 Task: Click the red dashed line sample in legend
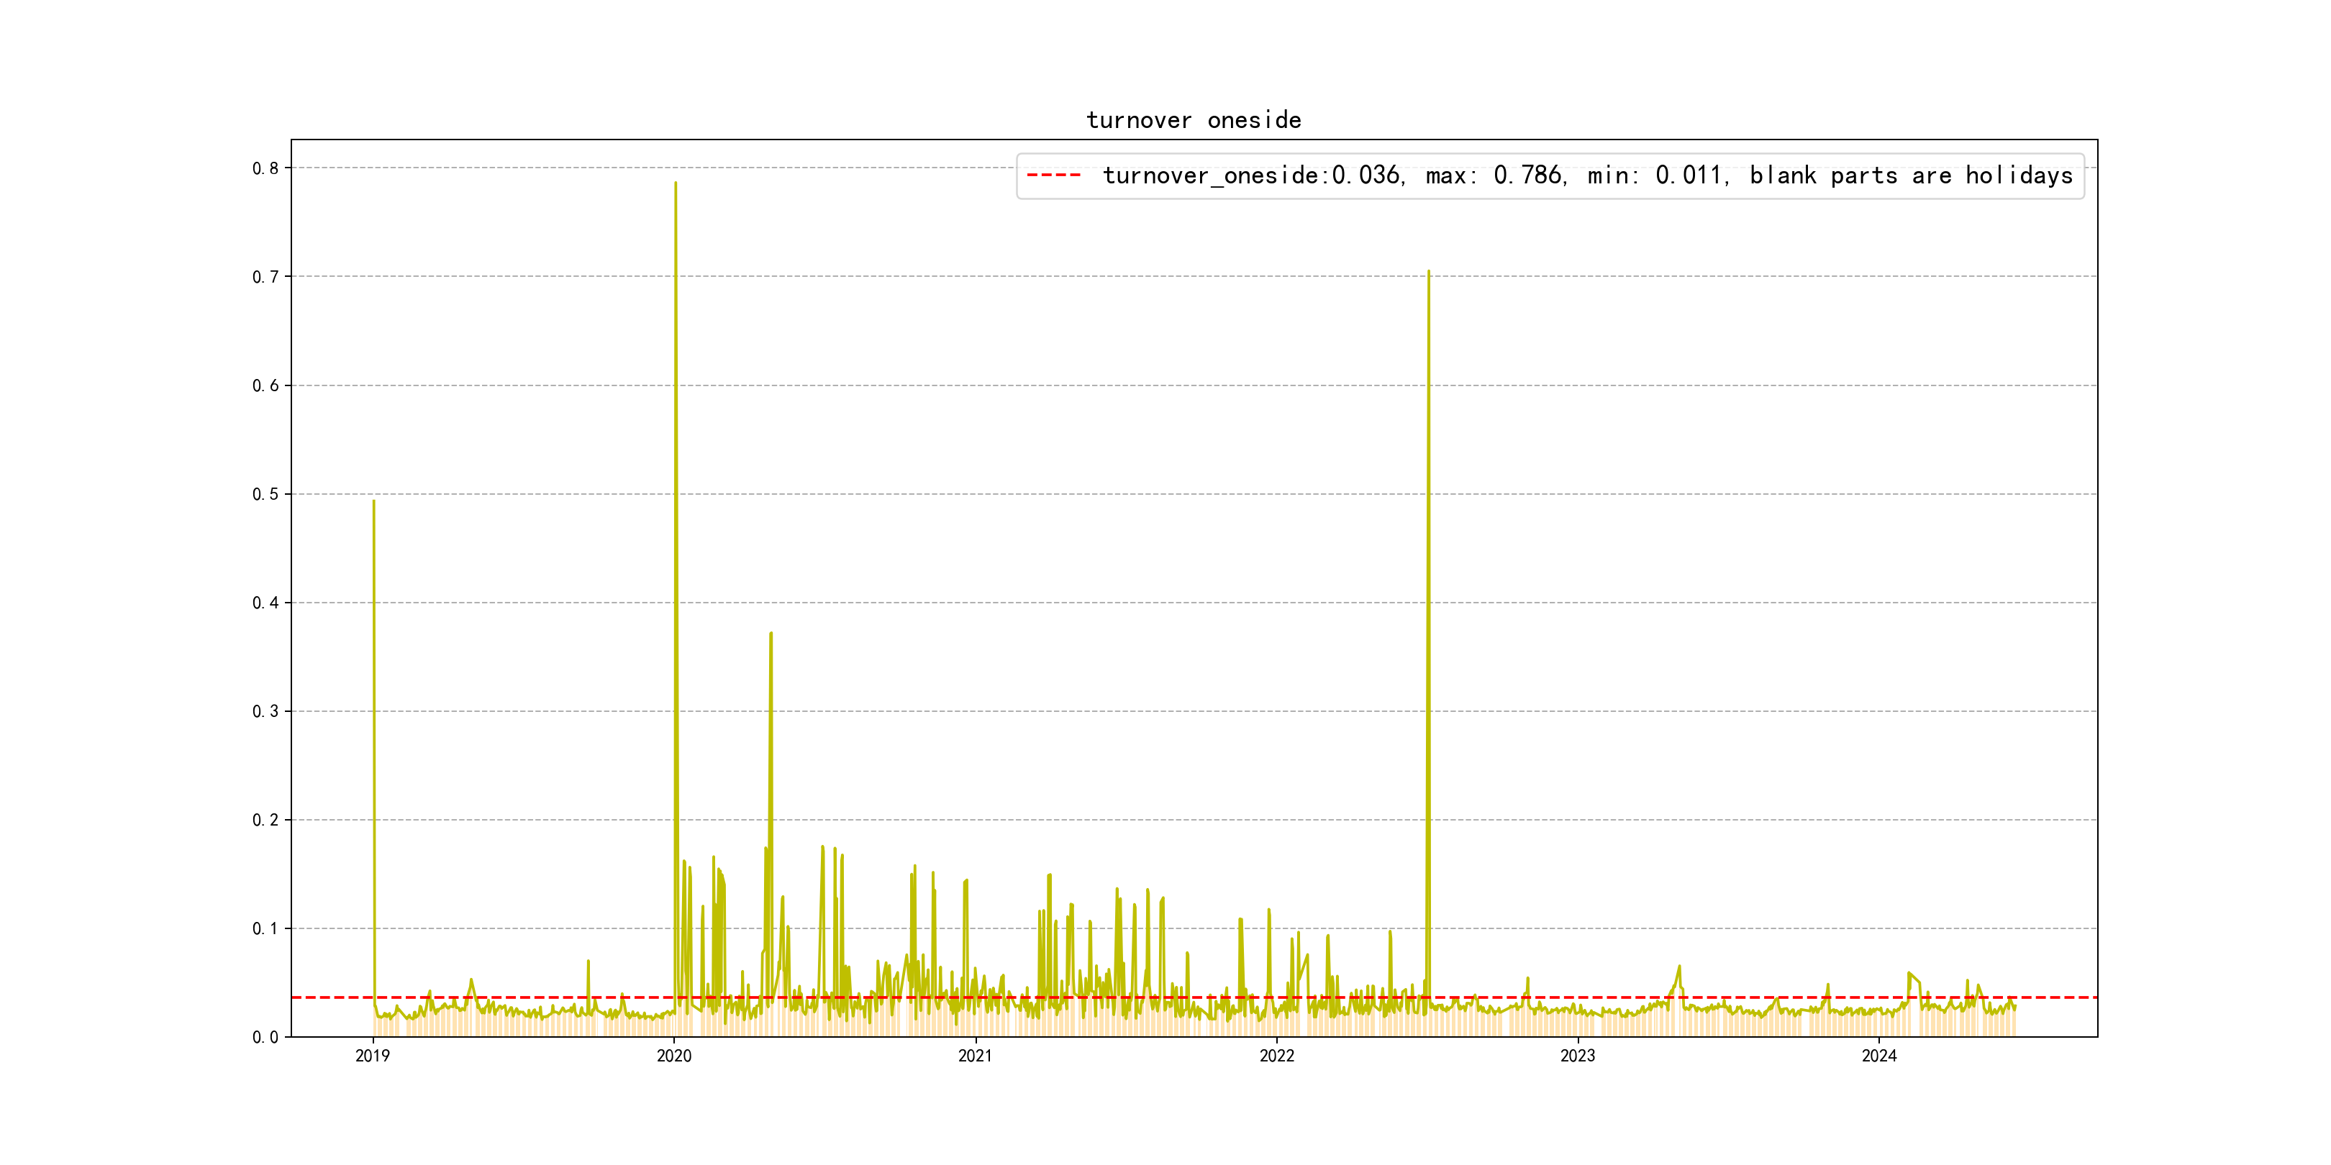point(1053,175)
